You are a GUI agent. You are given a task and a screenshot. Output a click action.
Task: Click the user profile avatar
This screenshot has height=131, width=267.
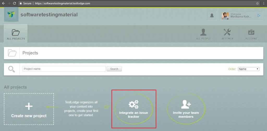pyautogui.click(x=225, y=16)
